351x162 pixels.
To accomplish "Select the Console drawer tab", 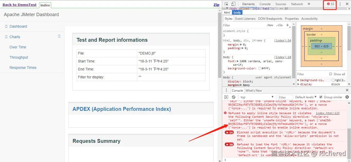I will [237, 90].
